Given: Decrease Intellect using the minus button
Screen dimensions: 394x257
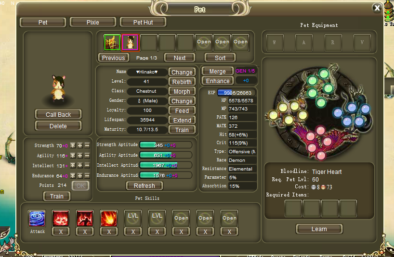Looking at the screenshot, I should [x=87, y=166].
